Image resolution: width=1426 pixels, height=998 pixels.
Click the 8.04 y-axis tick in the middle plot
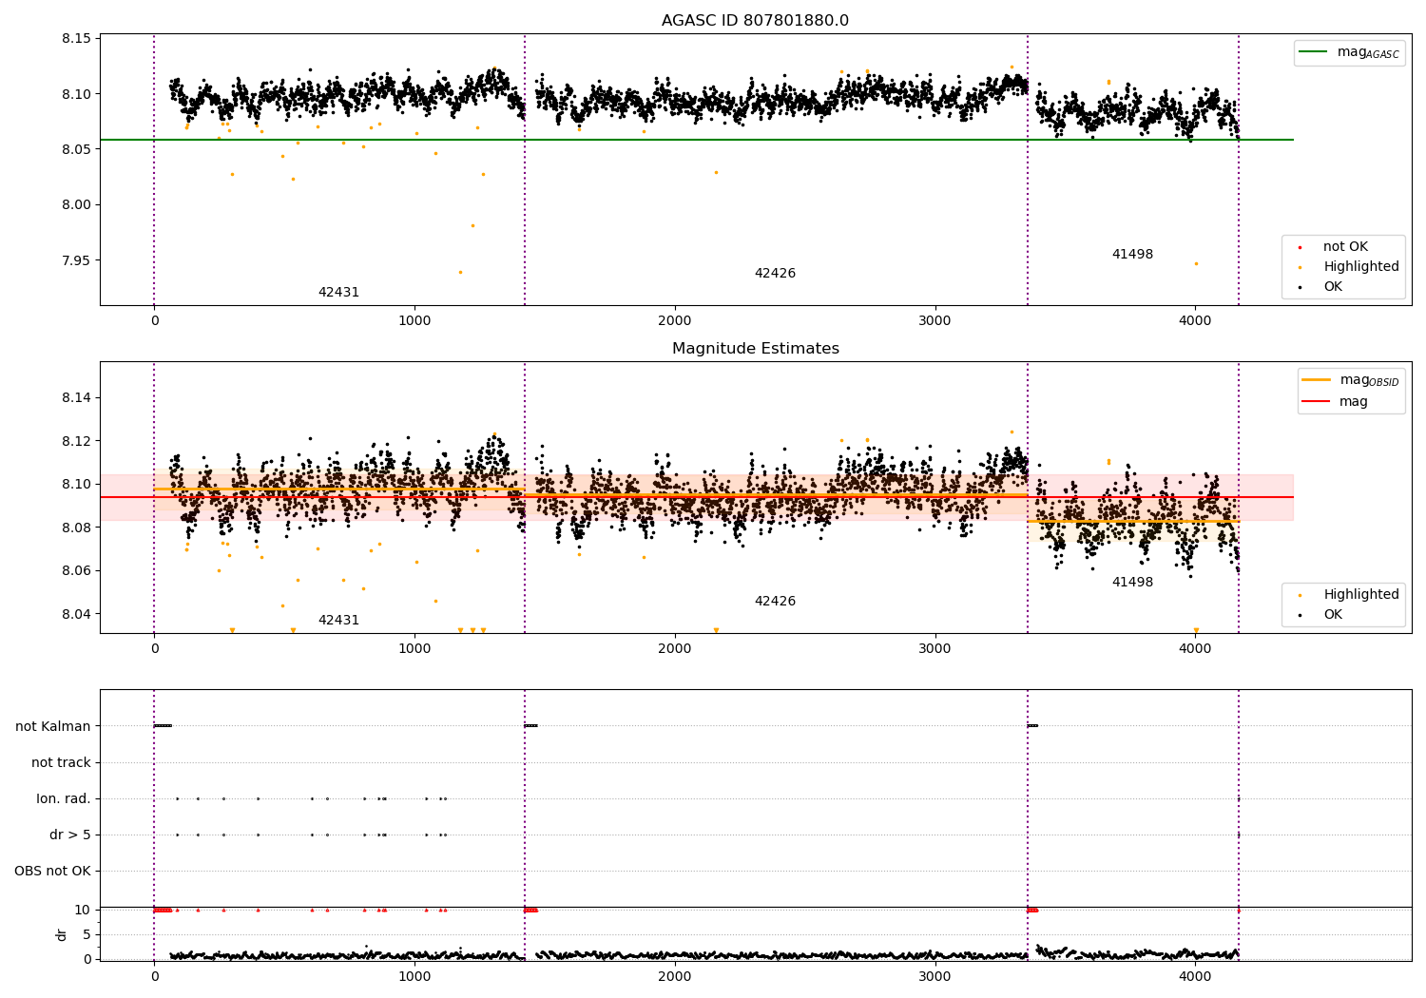coord(76,615)
